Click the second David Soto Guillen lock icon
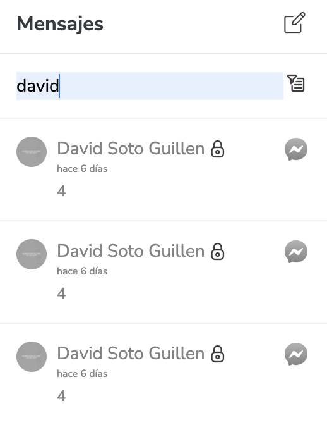The width and height of the screenshot is (327, 425). point(217,251)
